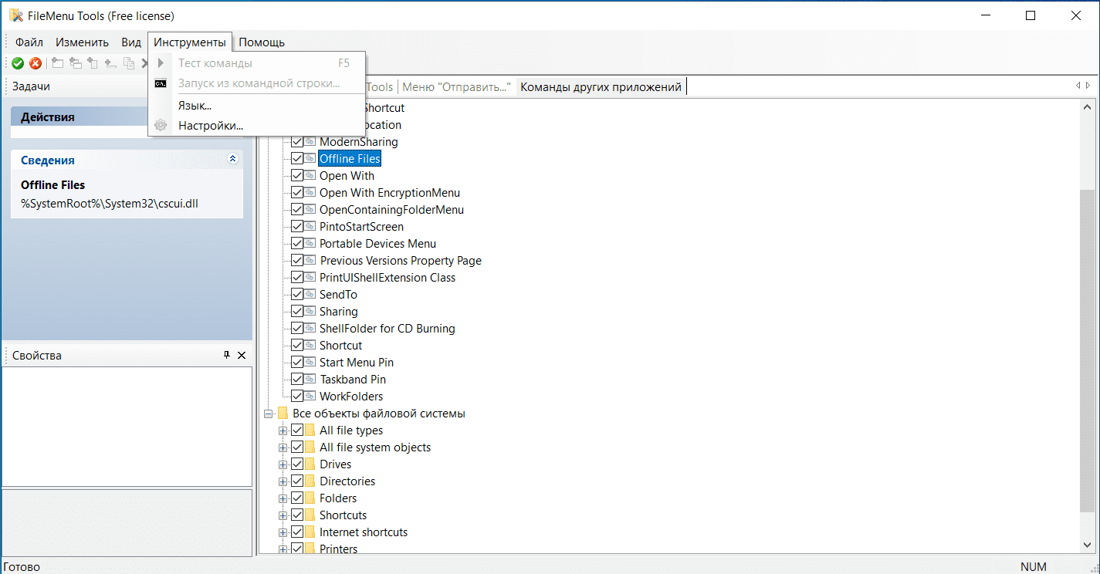Image resolution: width=1100 pixels, height=574 pixels.
Task: Click the Задачи panel title
Action: click(31, 86)
